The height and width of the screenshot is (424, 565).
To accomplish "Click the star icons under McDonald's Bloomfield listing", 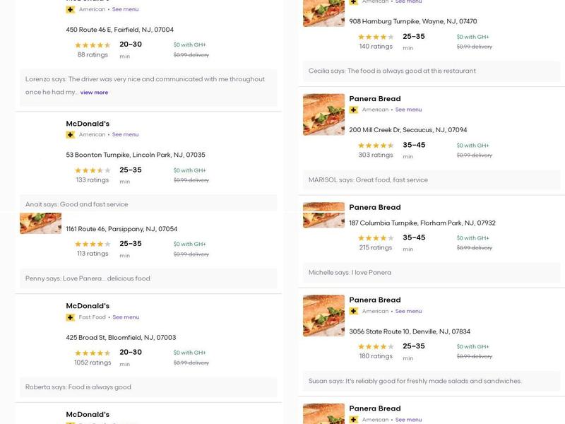I will (93, 351).
